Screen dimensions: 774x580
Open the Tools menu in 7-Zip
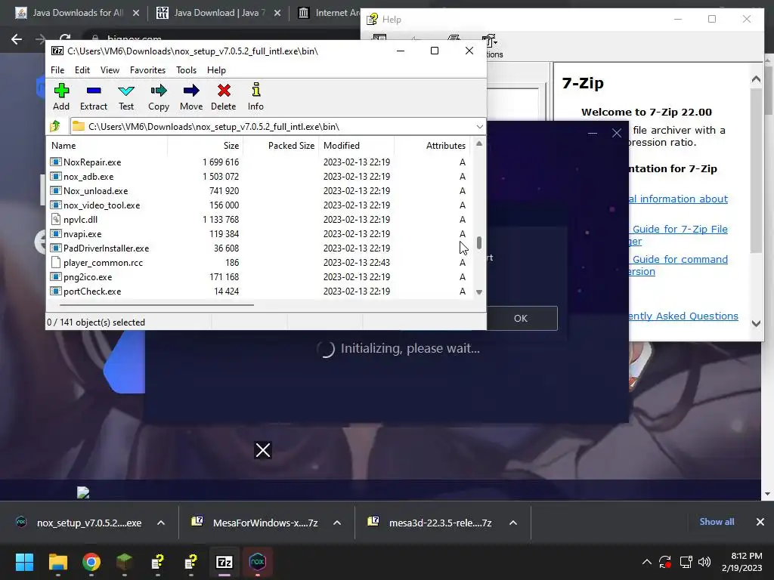(x=186, y=70)
